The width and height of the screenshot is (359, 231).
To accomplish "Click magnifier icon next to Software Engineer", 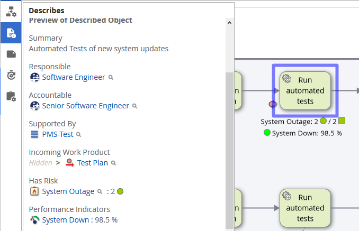I will (x=111, y=78).
